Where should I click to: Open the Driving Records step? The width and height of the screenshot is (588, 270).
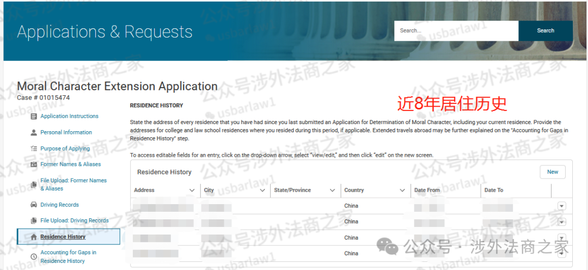click(x=60, y=205)
